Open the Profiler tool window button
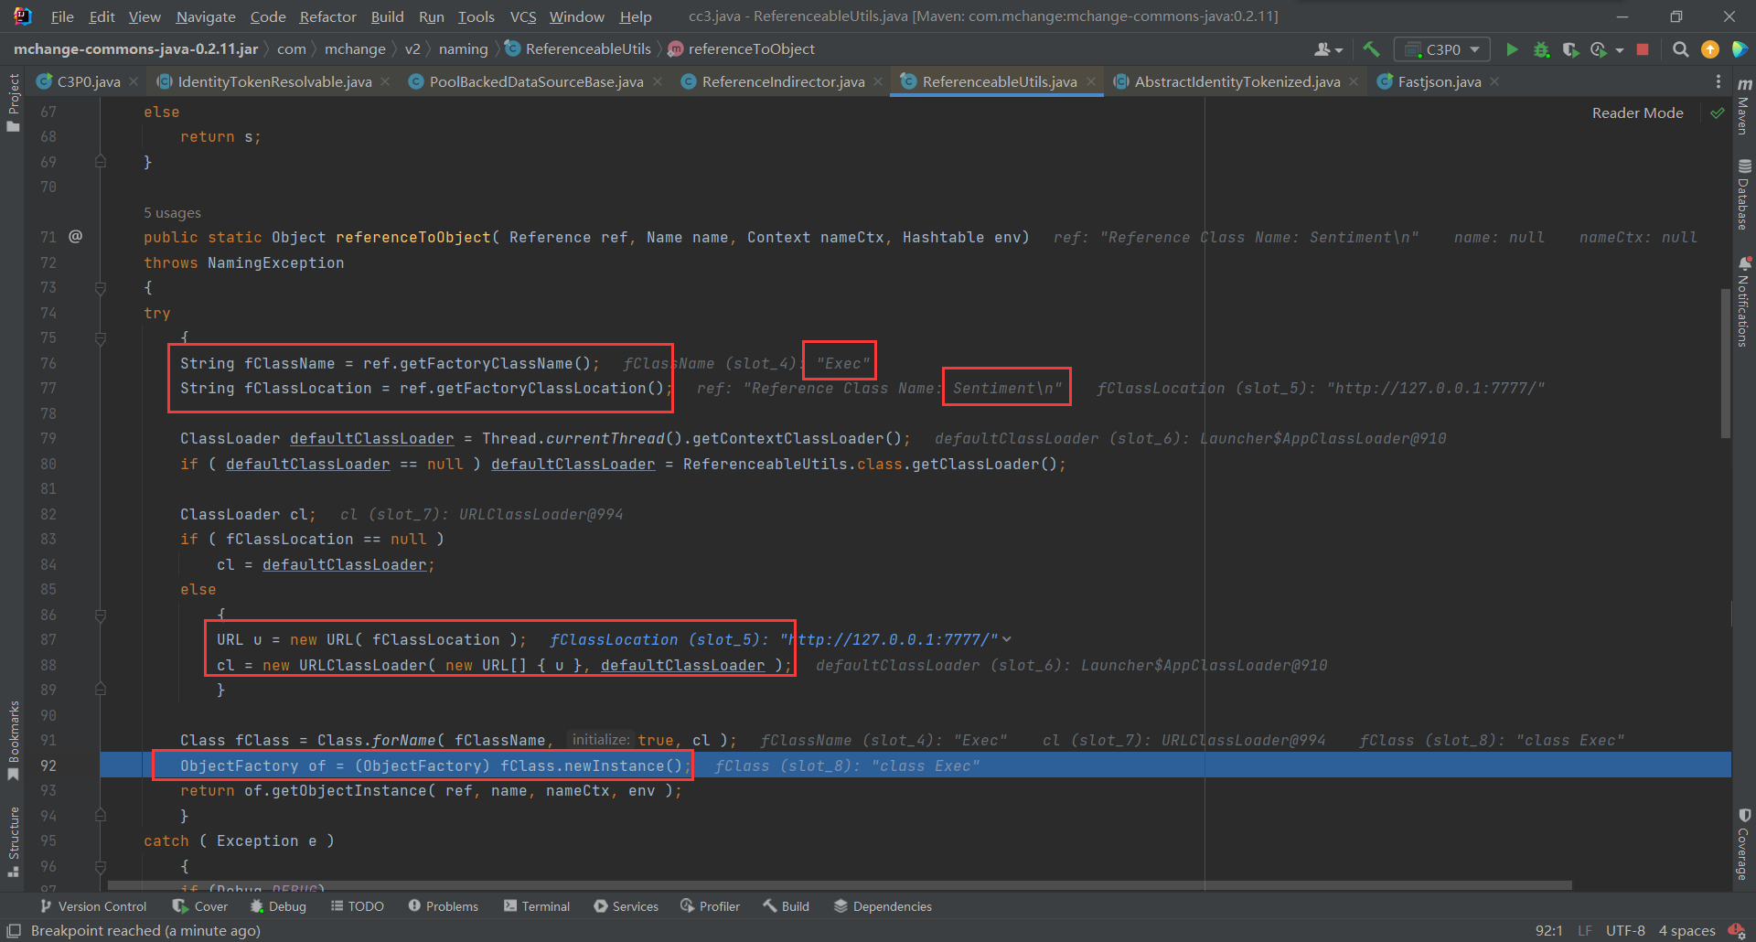 (710, 906)
